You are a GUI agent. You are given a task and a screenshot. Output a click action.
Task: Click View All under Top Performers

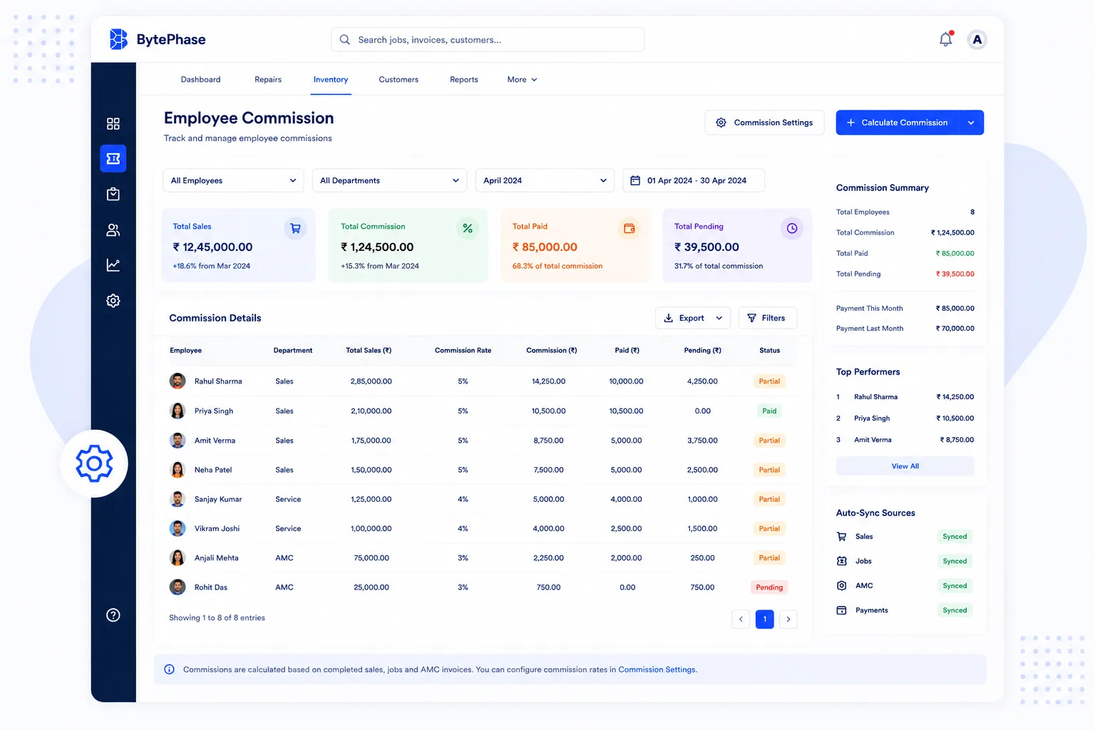pos(905,466)
